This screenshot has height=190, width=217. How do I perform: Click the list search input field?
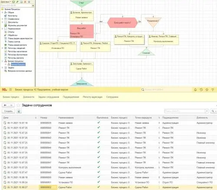click(x=185, y=111)
